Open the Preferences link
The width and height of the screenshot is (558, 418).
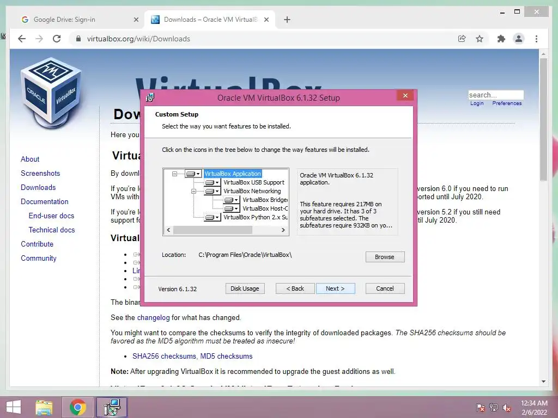pos(507,103)
